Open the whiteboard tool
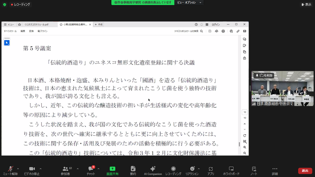The height and width of the screenshot is (177, 315). click(231, 171)
